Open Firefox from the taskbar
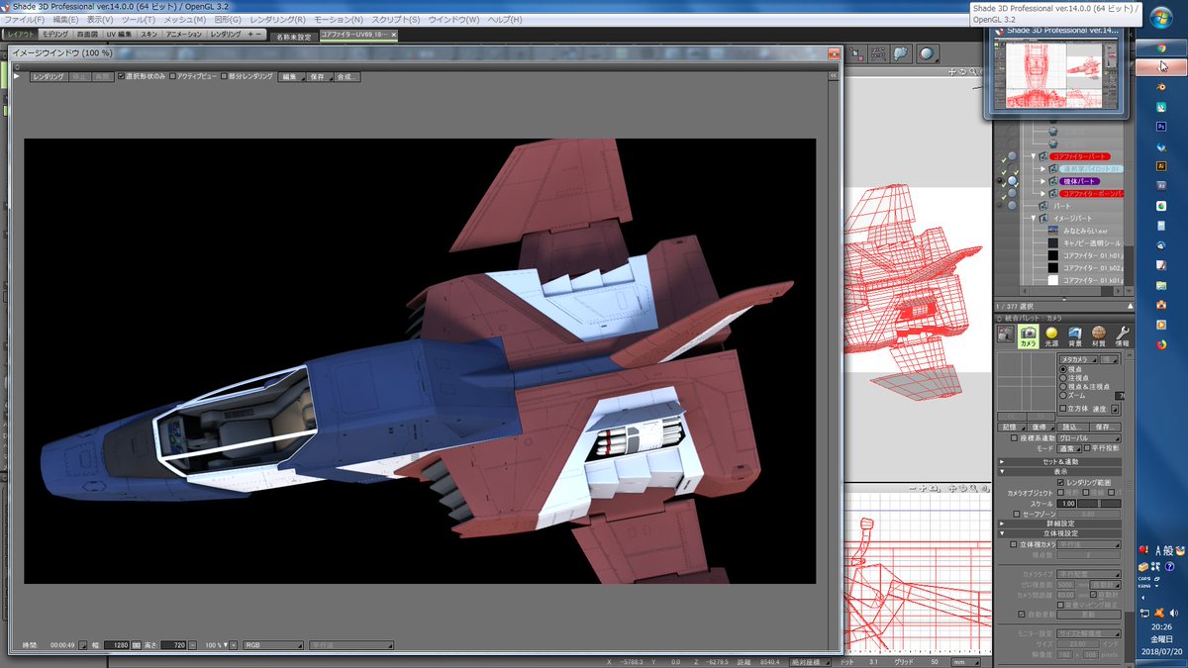Image resolution: width=1188 pixels, height=668 pixels. 1161,344
